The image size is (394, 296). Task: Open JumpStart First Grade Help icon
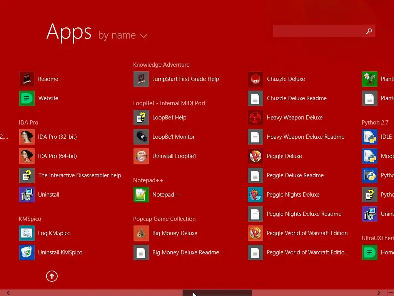tap(141, 79)
